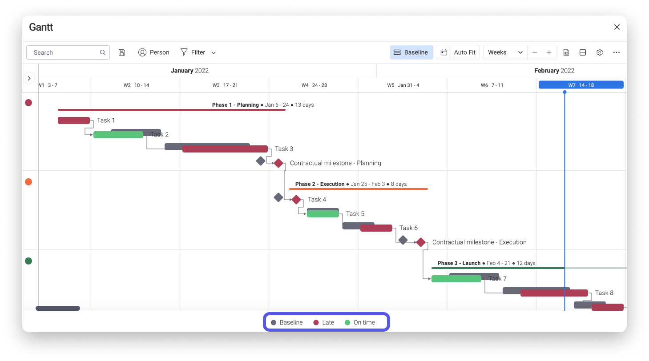
Task: Click the Contractual milestone - Planning red diamond
Action: [x=278, y=163]
